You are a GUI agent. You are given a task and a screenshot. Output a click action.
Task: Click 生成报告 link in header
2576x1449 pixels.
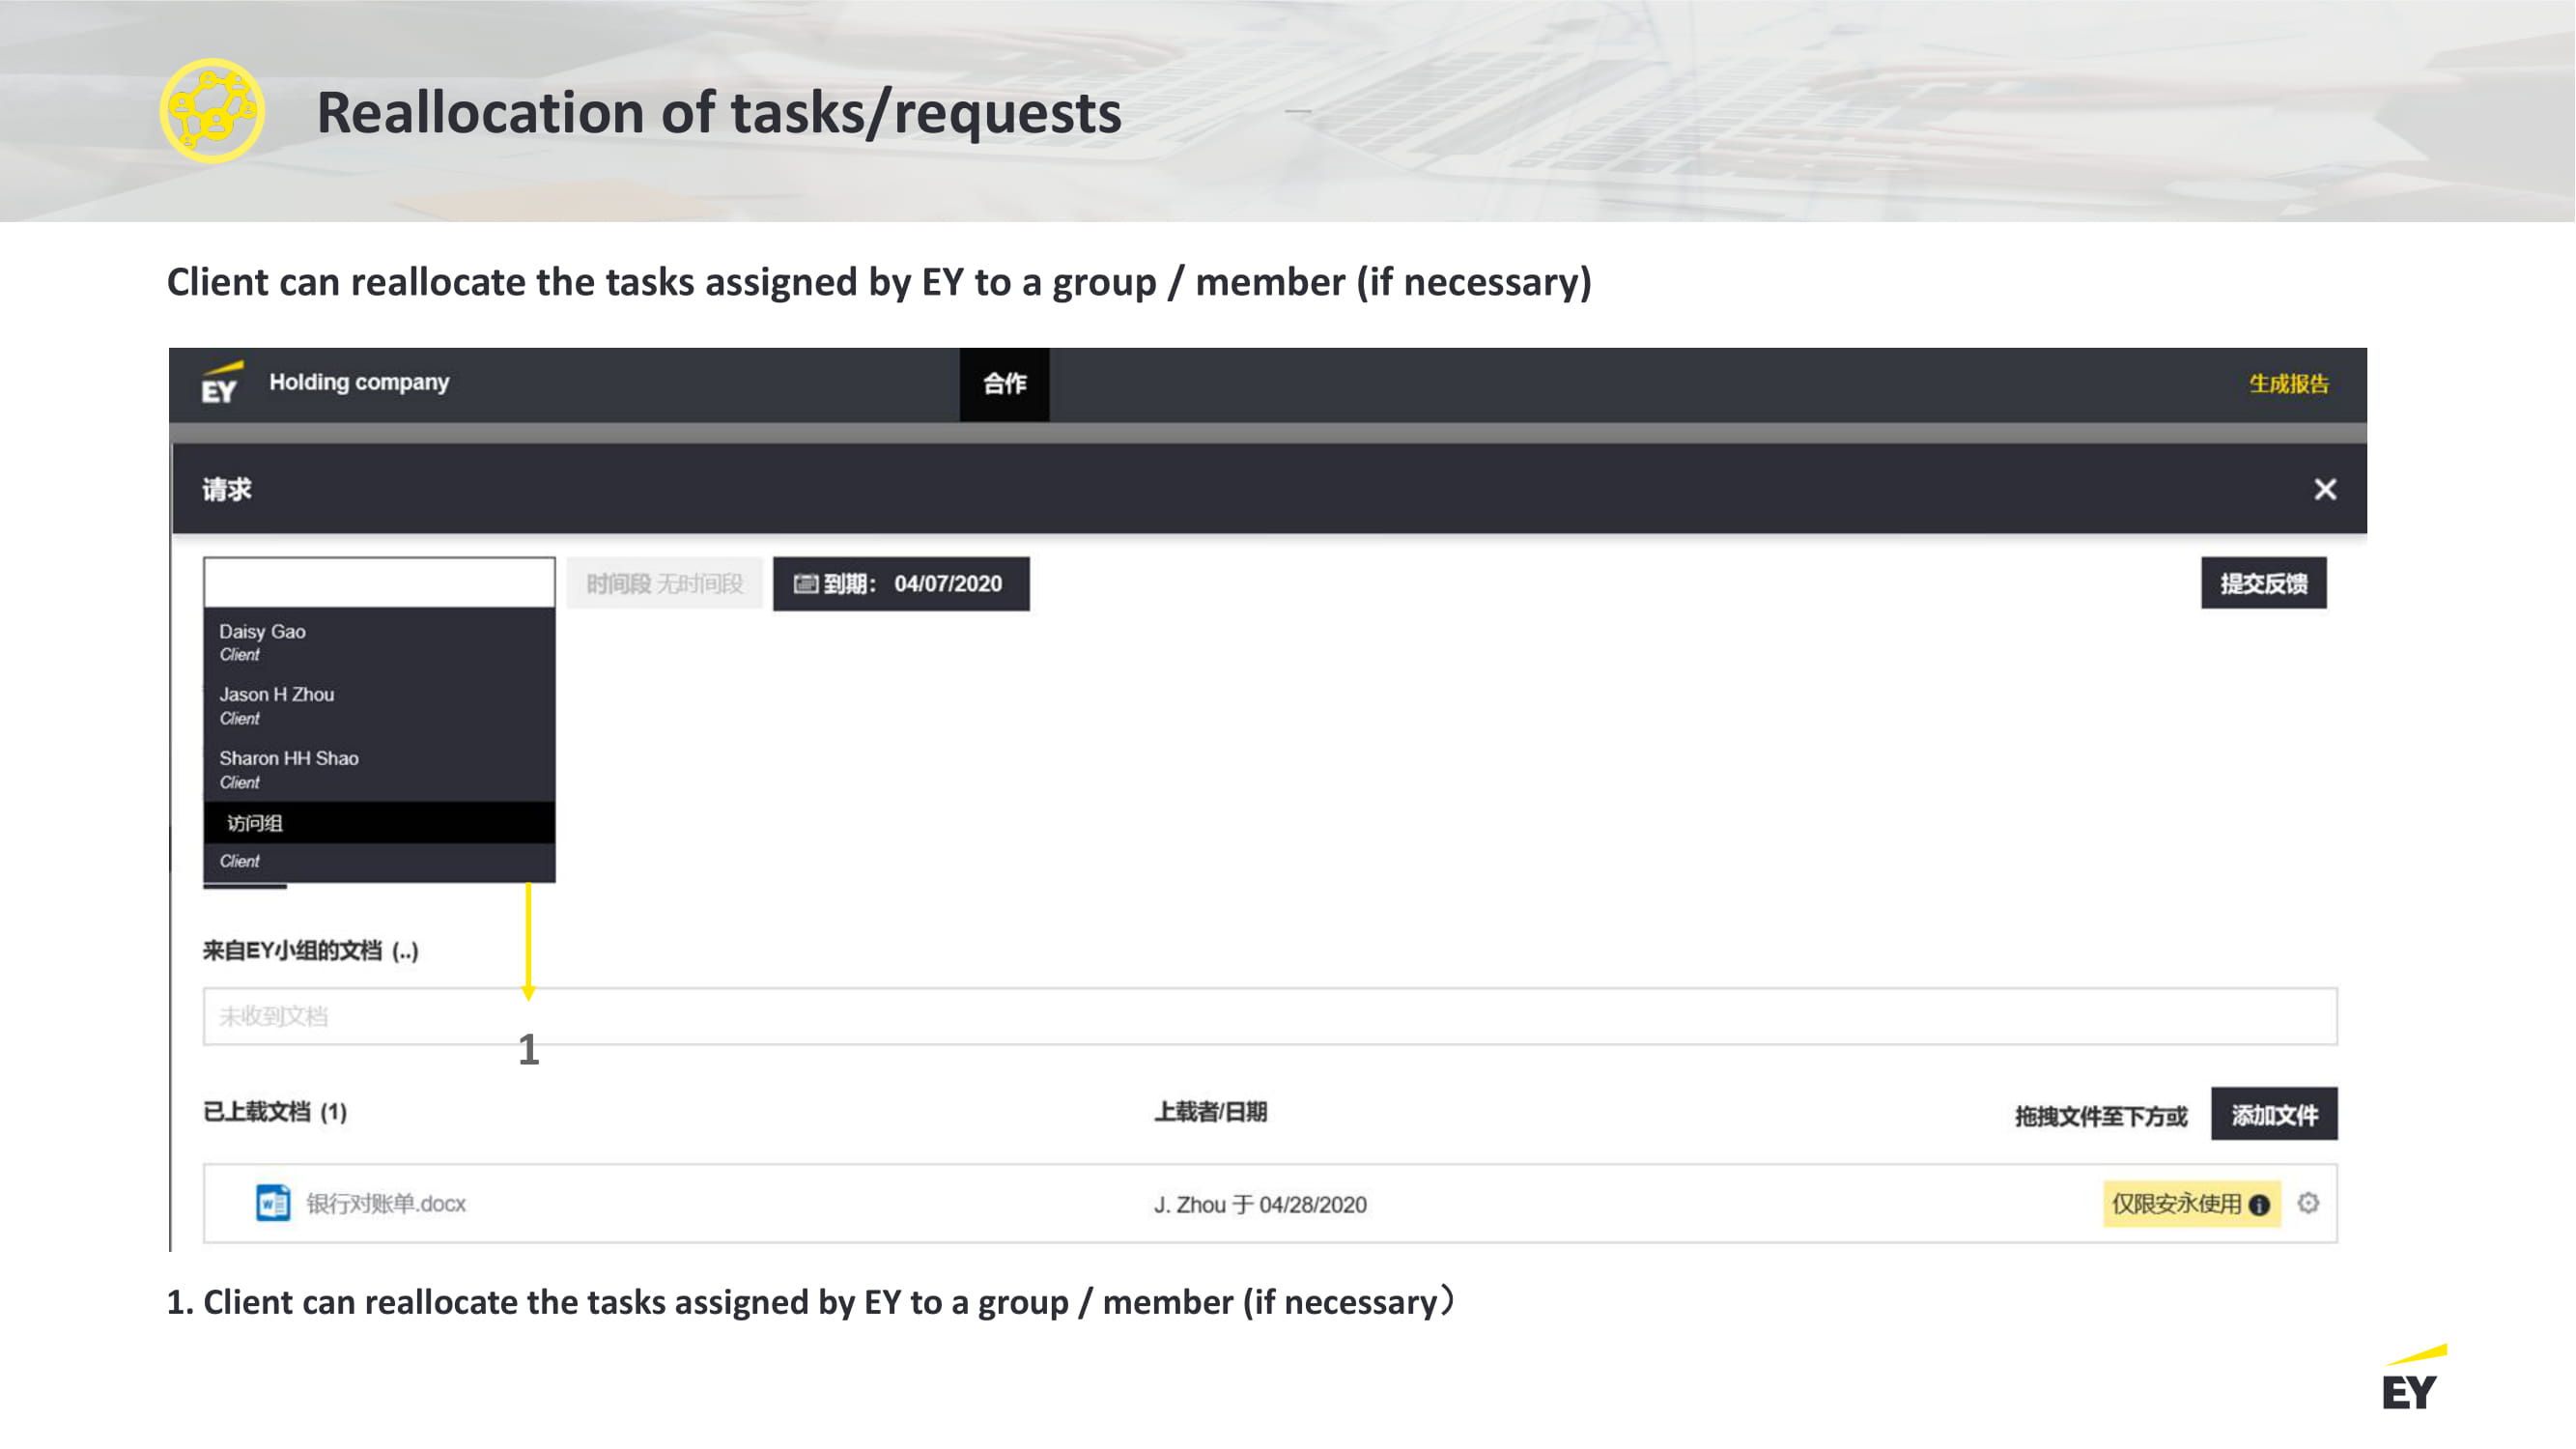coord(2288,384)
